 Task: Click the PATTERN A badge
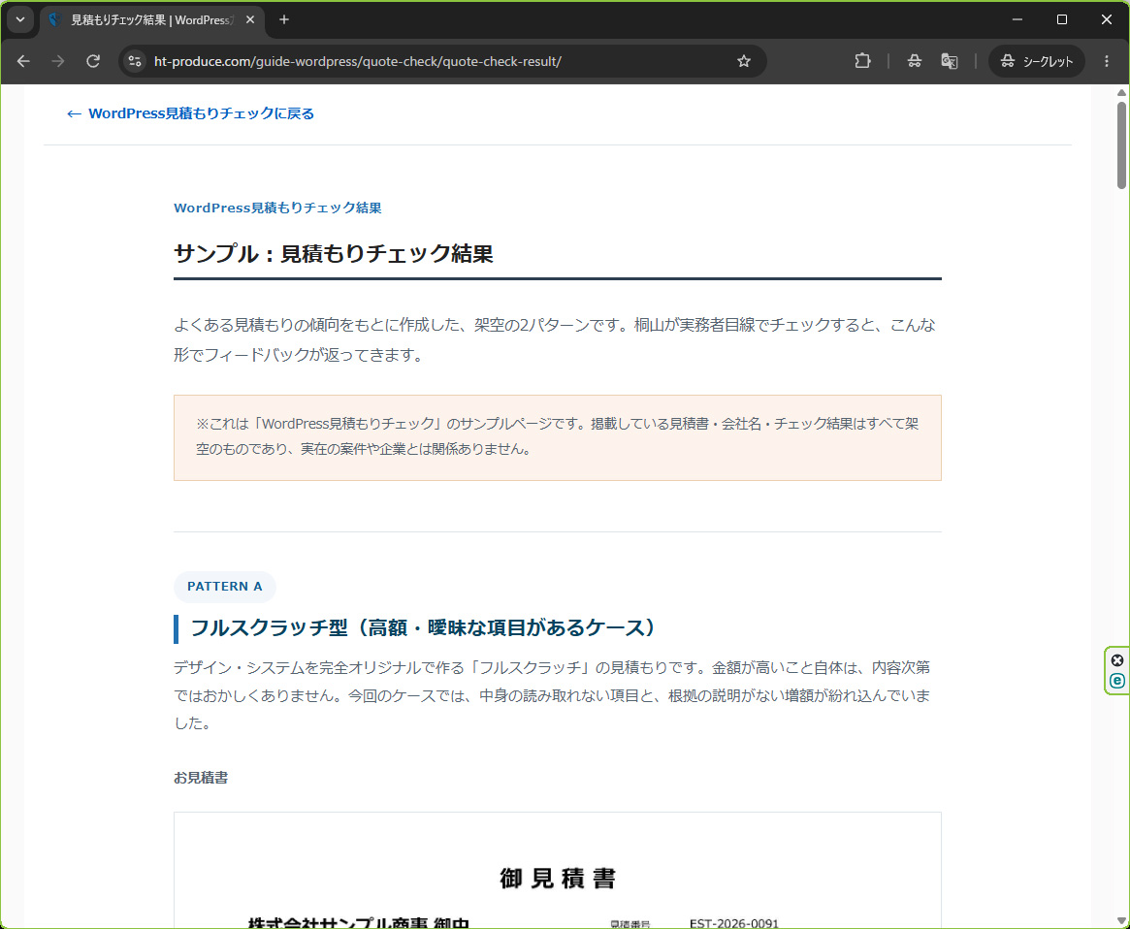pyautogui.click(x=225, y=586)
